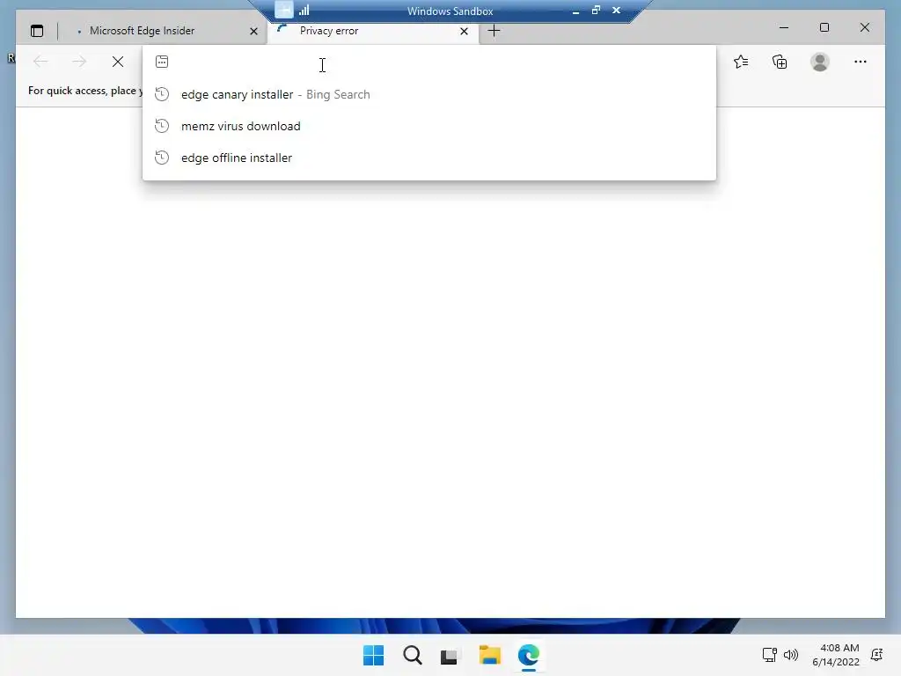Click the Windows Sandbox pin icon

coord(284,10)
